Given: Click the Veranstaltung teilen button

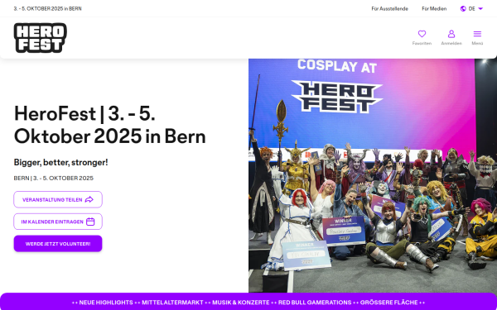Looking at the screenshot, I should pyautogui.click(x=58, y=199).
